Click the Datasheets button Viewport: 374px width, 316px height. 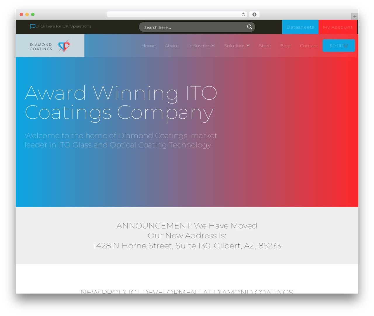pyautogui.click(x=300, y=27)
